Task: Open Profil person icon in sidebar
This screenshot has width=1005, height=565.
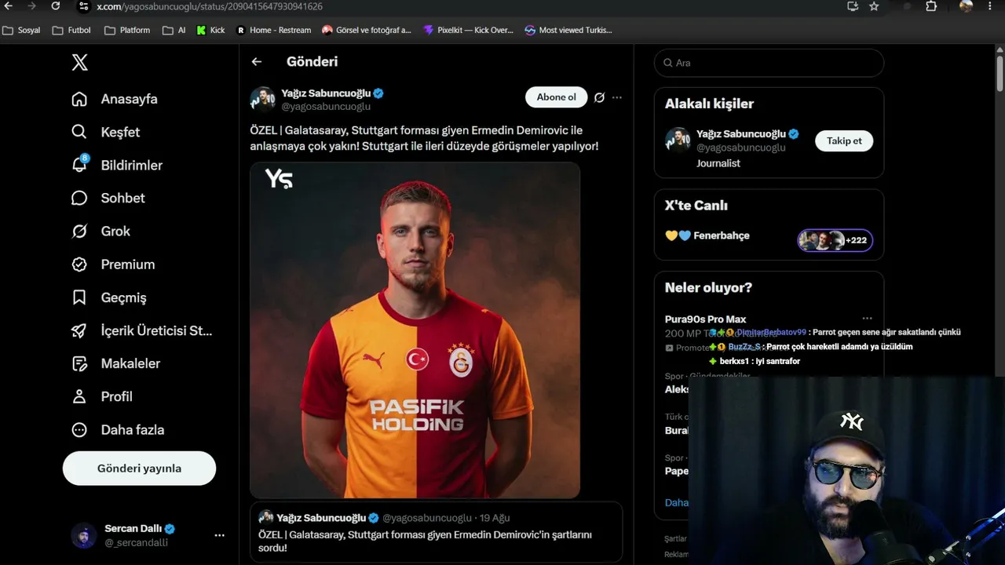Action: 79,396
